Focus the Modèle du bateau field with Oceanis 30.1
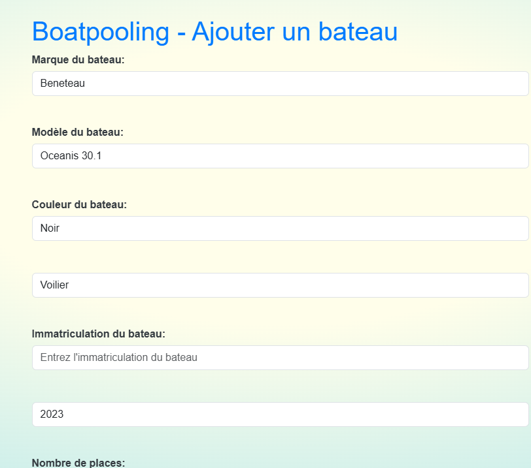The image size is (531, 468). pos(281,156)
